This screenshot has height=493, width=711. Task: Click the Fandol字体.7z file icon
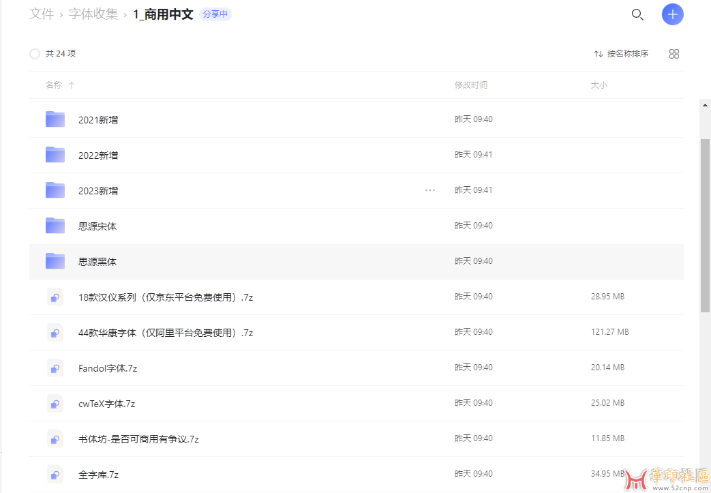55,368
